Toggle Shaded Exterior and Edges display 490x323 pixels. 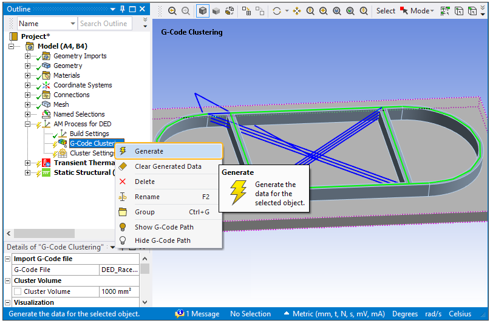(203, 11)
